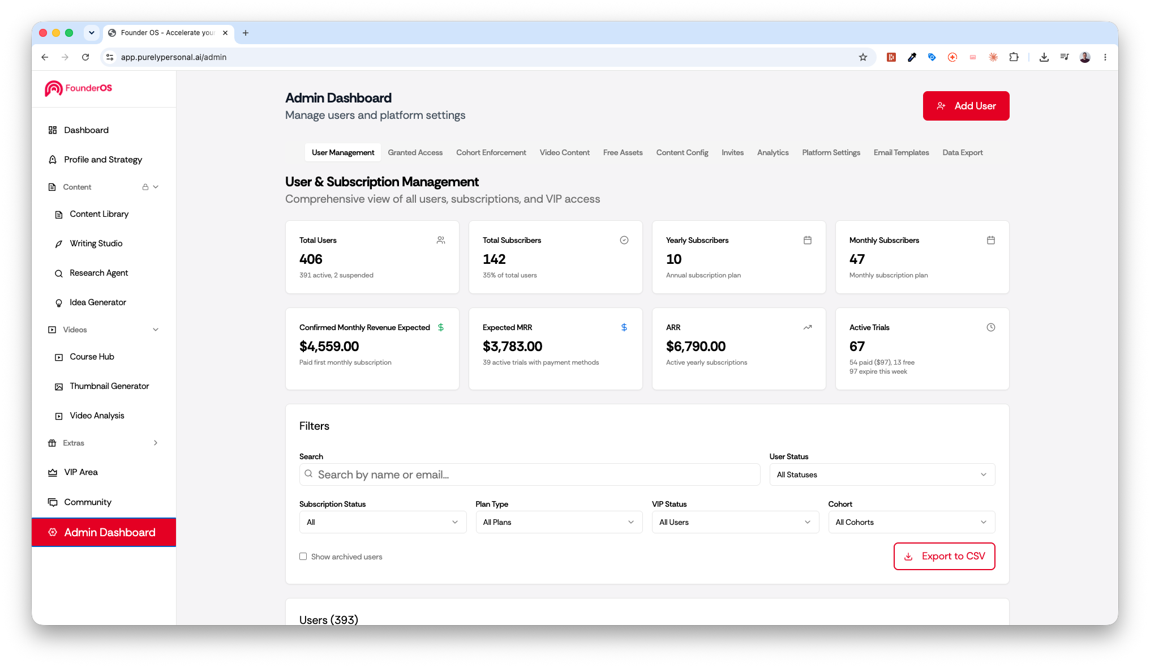Viewport: 1150px width, 667px height.
Task: Open the Plan Type dropdown
Action: 559,522
